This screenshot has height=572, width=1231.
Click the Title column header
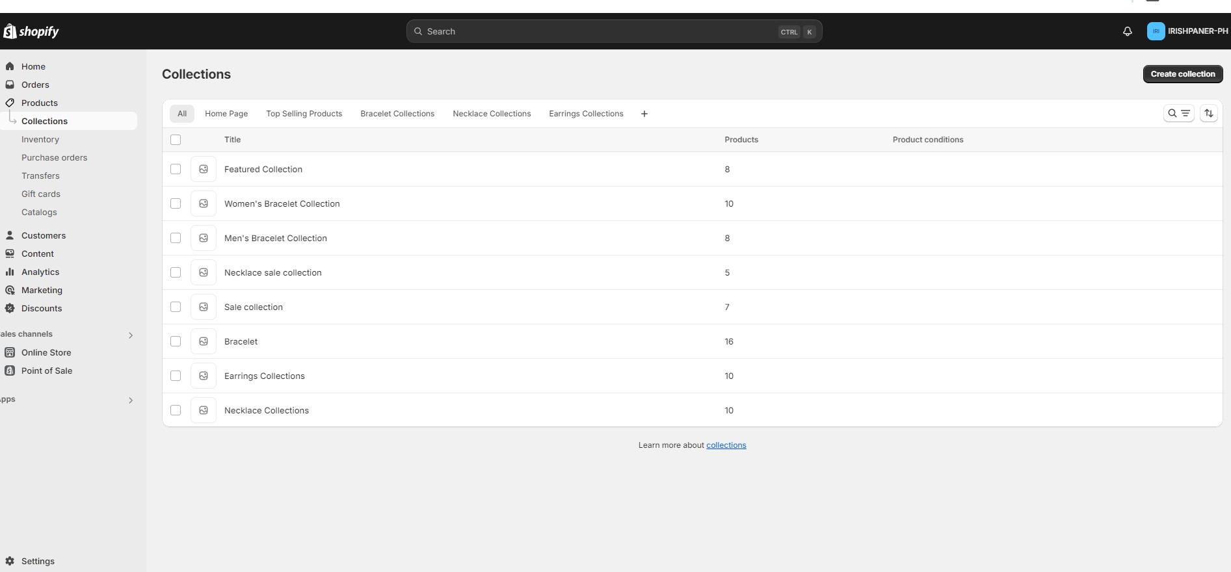(232, 140)
